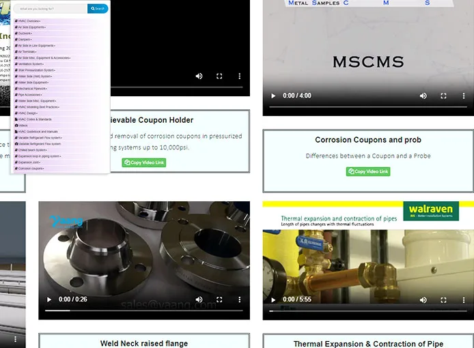Play the weld neck flange video
This screenshot has width=474, height=348.
tap(49, 300)
